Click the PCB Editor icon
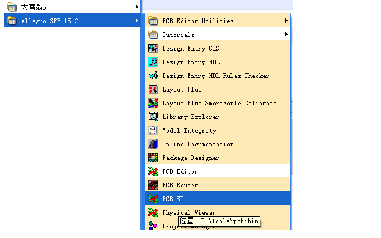 (x=153, y=171)
